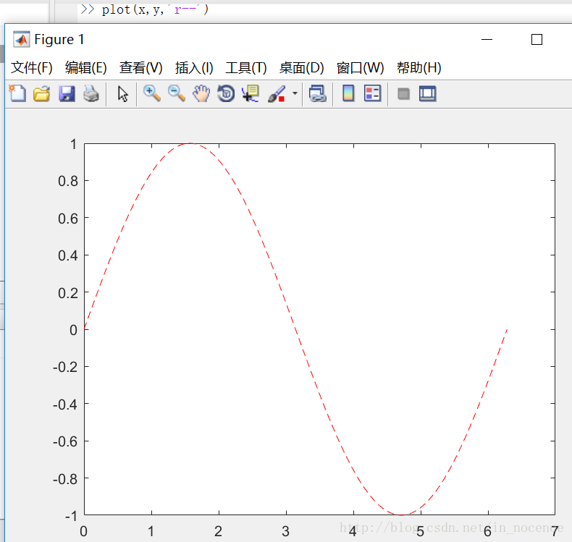This screenshot has height=542, width=572.
Task: Toggle the Pan hand tool
Action: 201,93
